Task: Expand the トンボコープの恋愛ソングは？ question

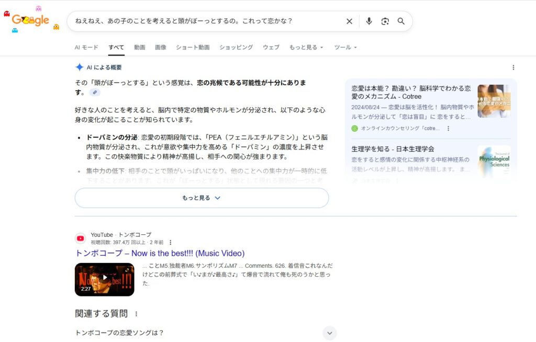Action: (x=329, y=333)
